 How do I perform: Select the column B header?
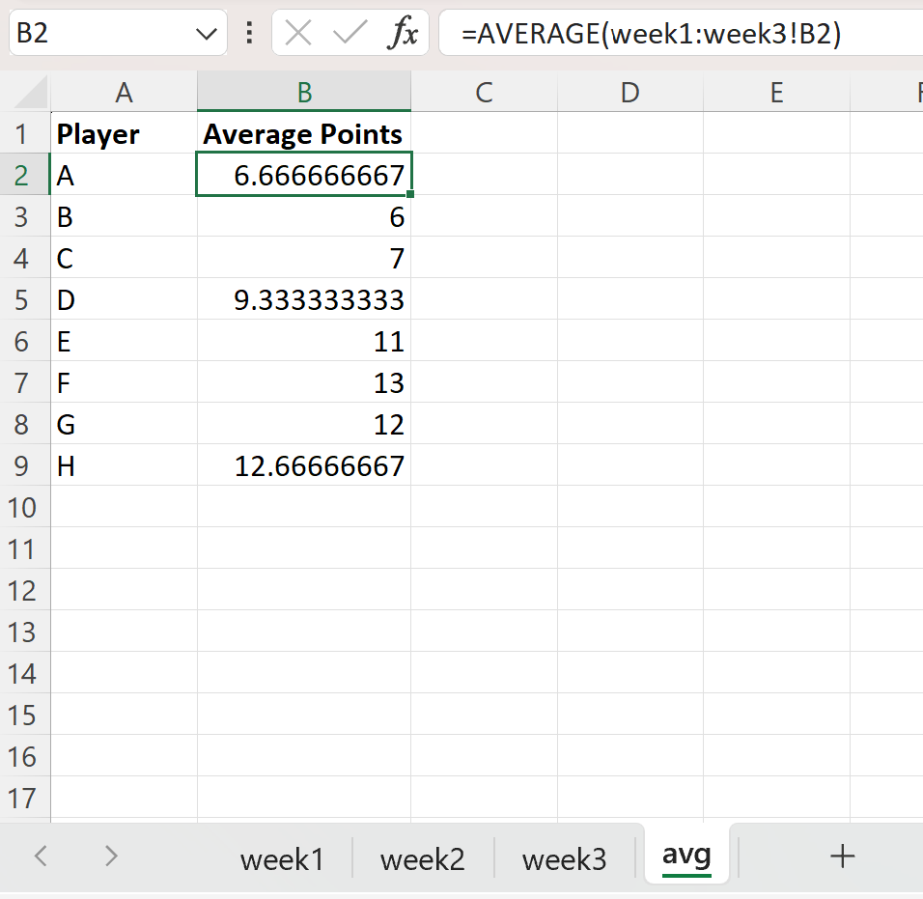coord(304,92)
